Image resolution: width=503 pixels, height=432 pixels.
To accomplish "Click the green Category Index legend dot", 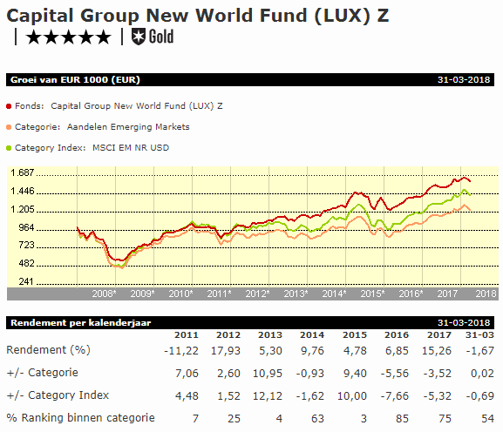I will click(x=9, y=148).
